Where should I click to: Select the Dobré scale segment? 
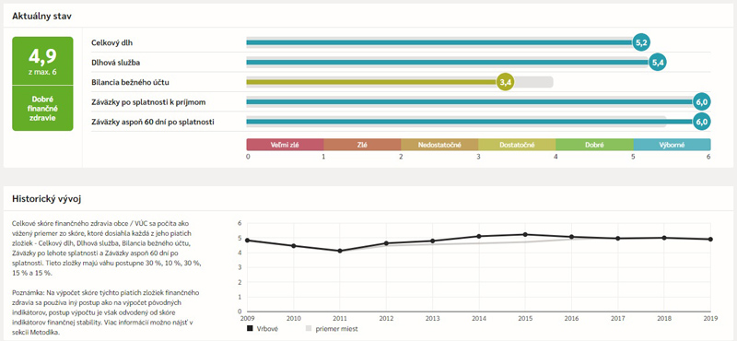pyautogui.click(x=594, y=145)
